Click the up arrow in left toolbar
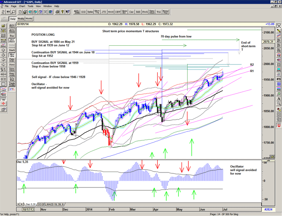The image size is (282, 216). [x=4, y=50]
